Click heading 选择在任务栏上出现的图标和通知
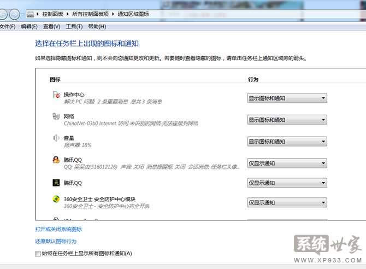366x269 pixels. click(x=87, y=44)
